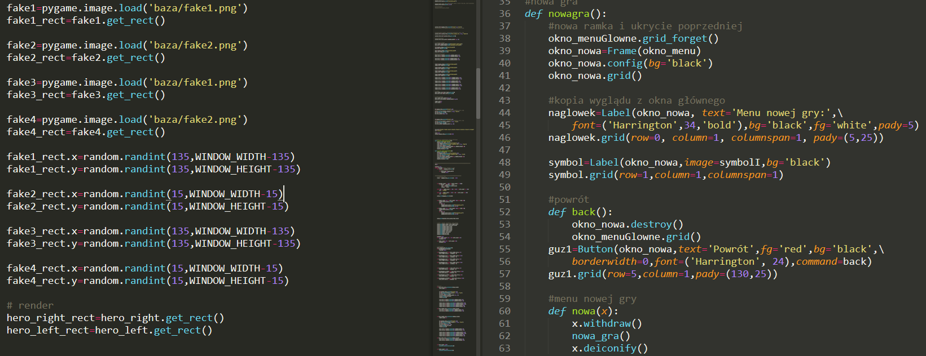Click line number 44 in the gutter

coord(504,113)
